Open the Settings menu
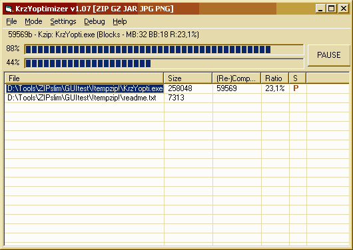The image size is (353, 250). click(63, 21)
